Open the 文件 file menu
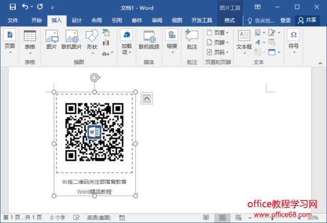 tap(13, 20)
